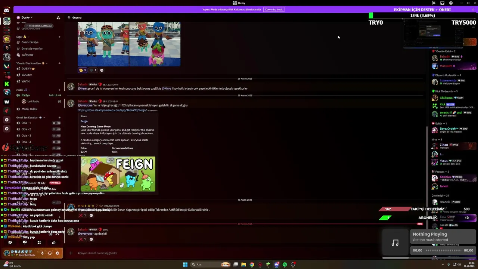Open noise suppression waveform icon
Viewport: 478px width, 269px height.
(x=50, y=234)
